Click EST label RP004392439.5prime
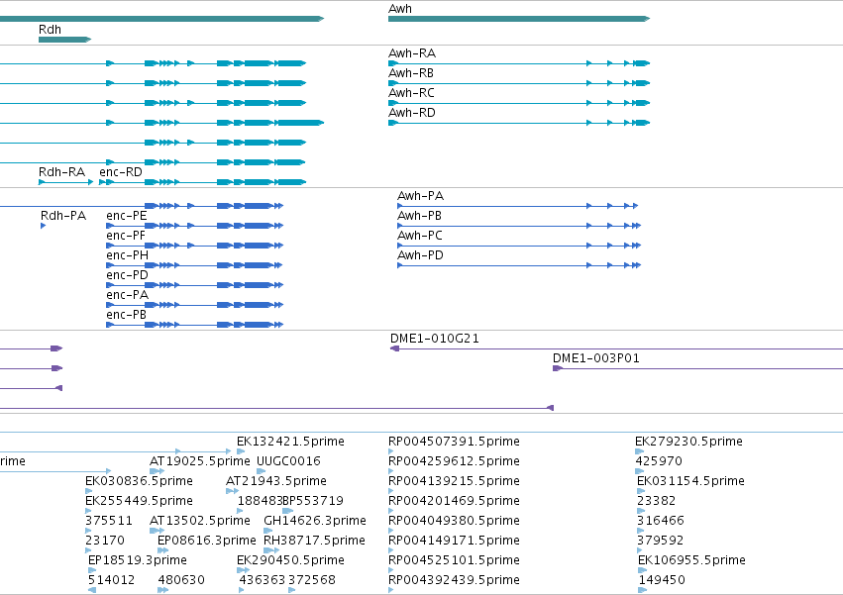 [455, 580]
